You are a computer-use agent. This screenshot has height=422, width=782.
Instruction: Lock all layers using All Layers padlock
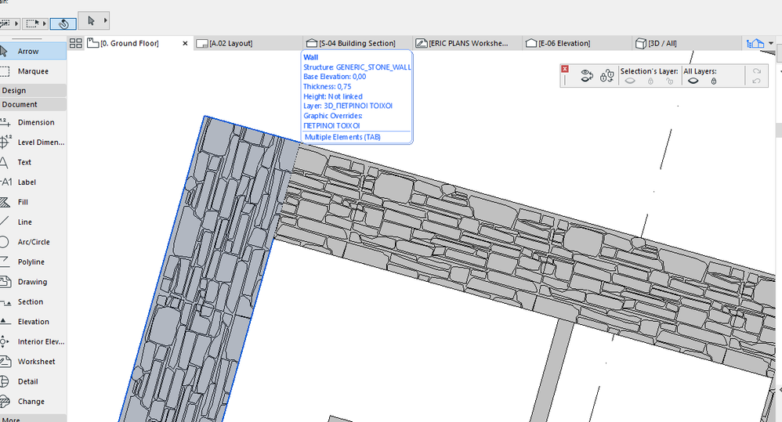coord(713,81)
